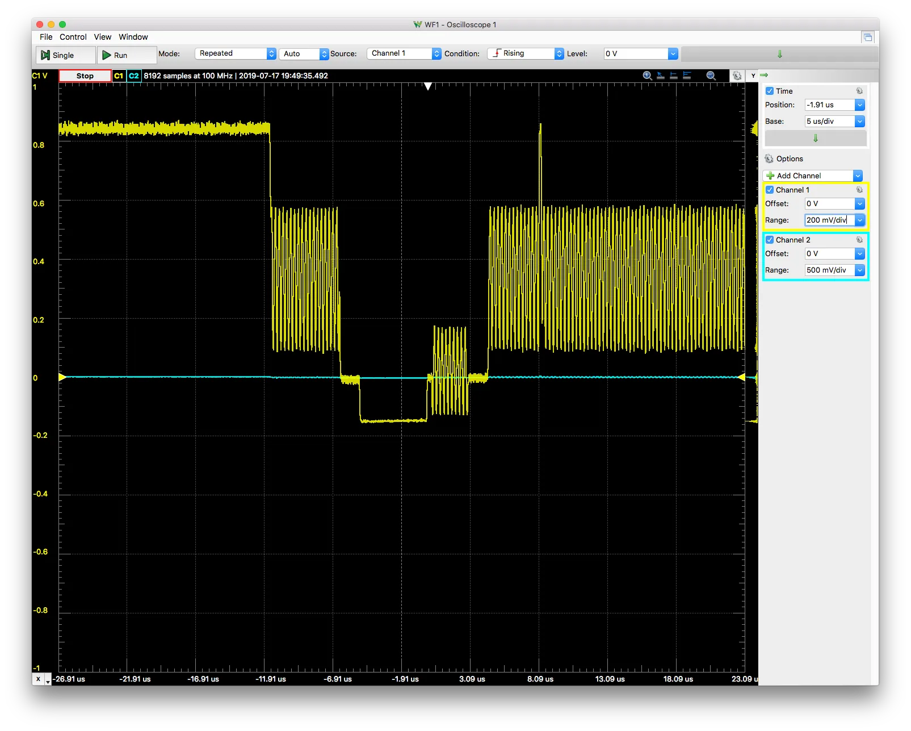911x731 pixels.
Task: Click the left yellow zero-level marker
Action: [x=62, y=377]
